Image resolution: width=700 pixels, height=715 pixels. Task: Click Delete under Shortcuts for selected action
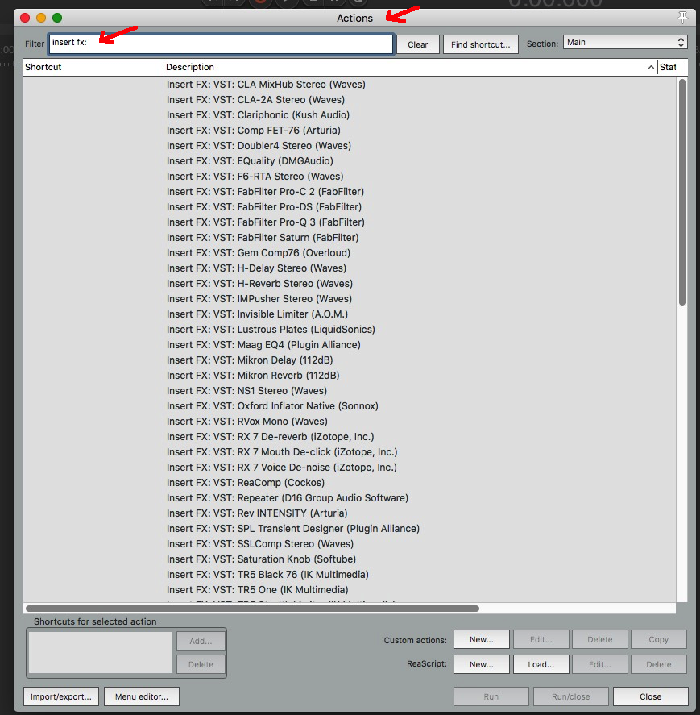[x=201, y=664]
